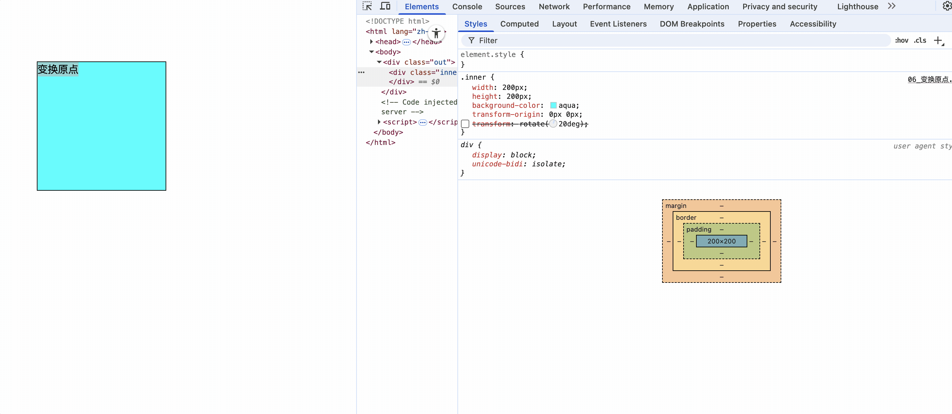Viewport: 952px width, 414px height.
Task: Expand the head element node
Action: point(371,42)
